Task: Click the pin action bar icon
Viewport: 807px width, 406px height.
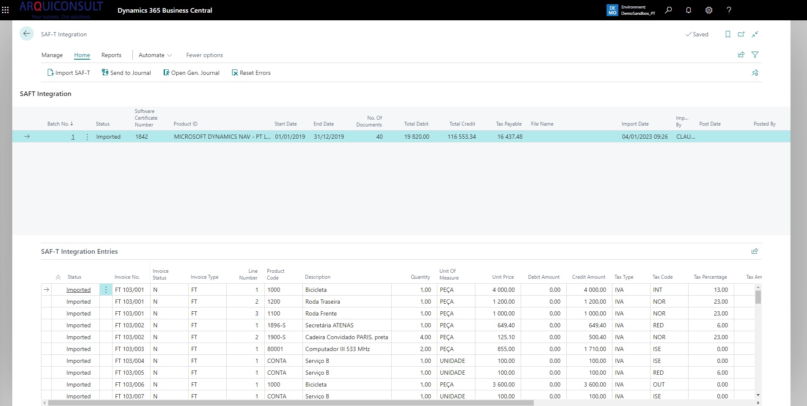Action: (x=755, y=73)
